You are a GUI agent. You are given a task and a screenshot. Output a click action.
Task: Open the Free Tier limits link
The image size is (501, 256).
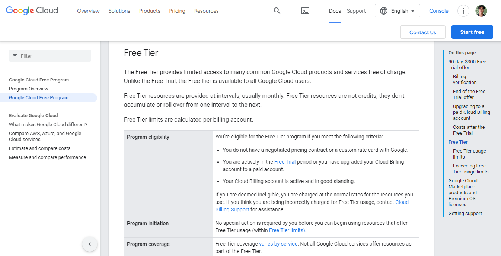pos(287,230)
